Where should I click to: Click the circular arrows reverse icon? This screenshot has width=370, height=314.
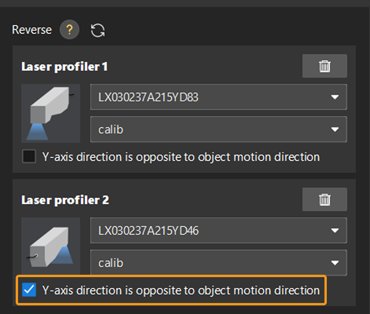(x=98, y=30)
